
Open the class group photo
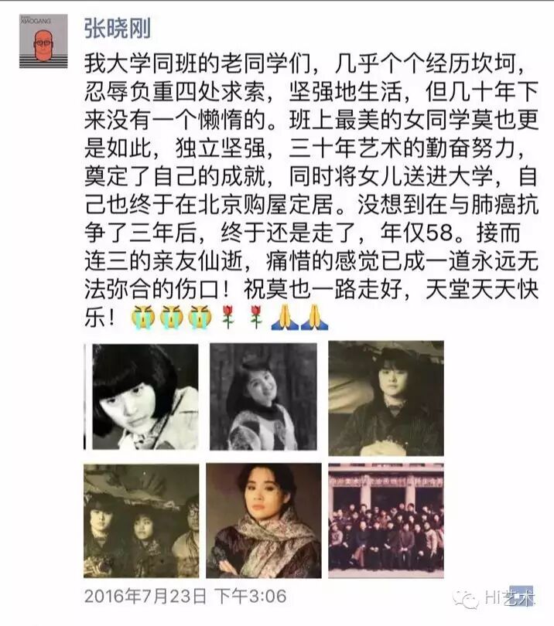pyautogui.click(x=386, y=521)
